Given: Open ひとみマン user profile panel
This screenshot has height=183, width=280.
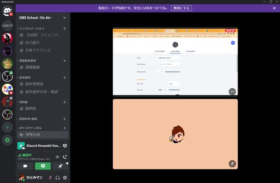Looking at the screenshot, I should click(x=31, y=178).
